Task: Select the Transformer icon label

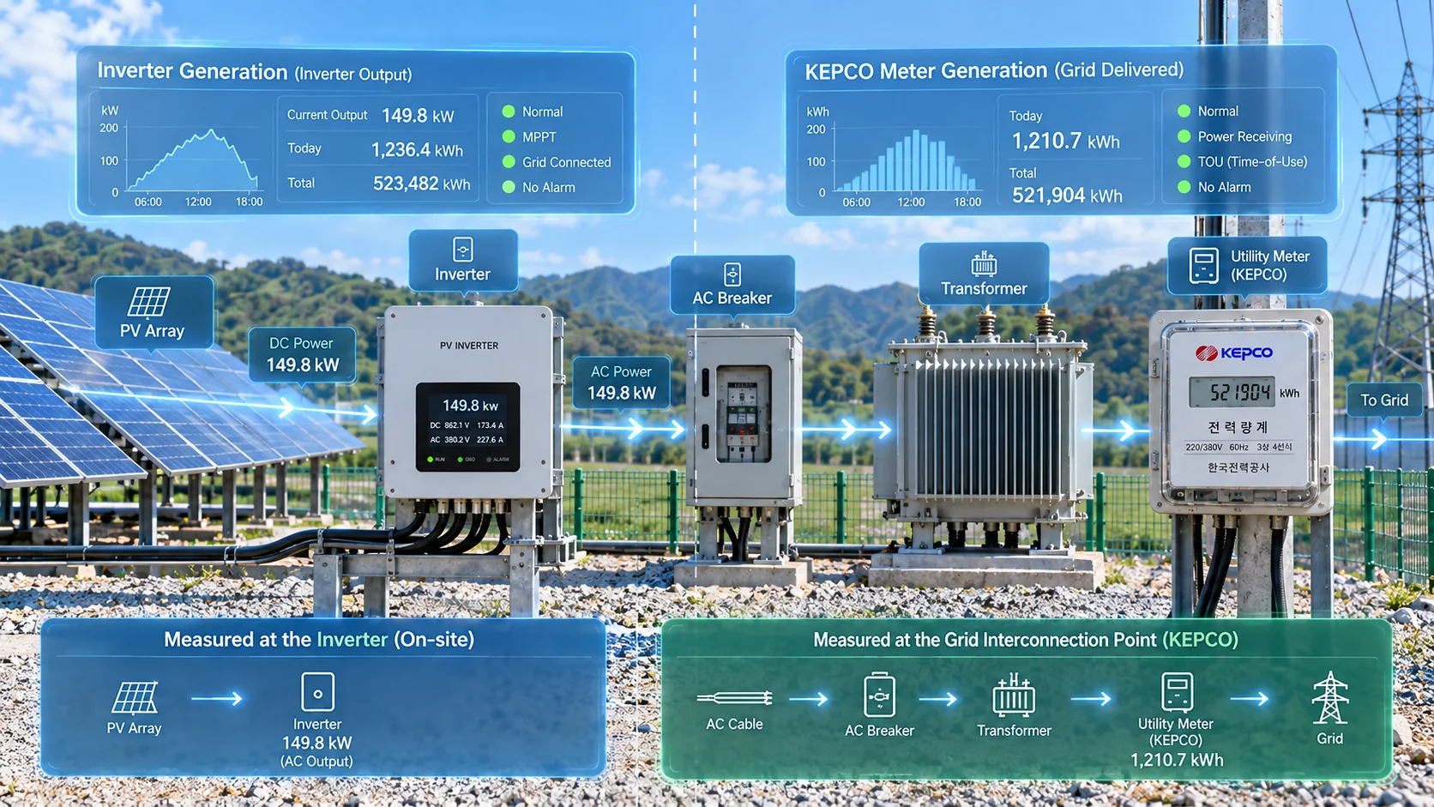Action: [984, 274]
